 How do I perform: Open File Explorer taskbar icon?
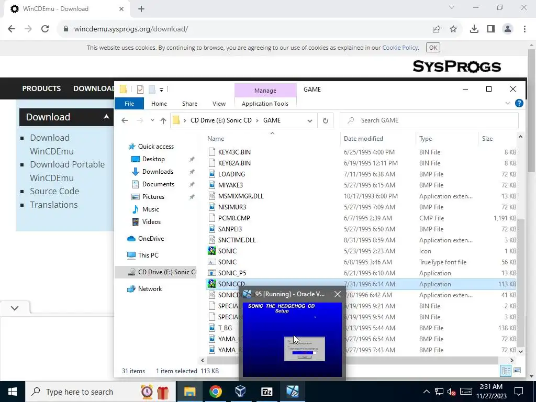189,392
